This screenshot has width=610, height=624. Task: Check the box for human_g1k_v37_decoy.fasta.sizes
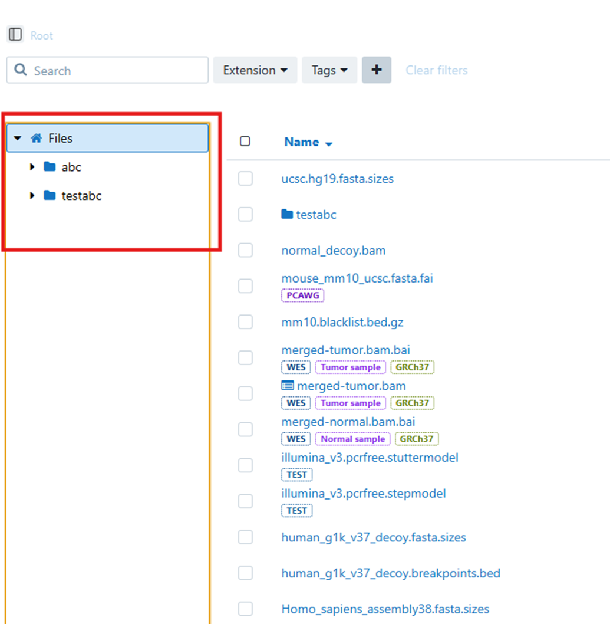pos(245,537)
